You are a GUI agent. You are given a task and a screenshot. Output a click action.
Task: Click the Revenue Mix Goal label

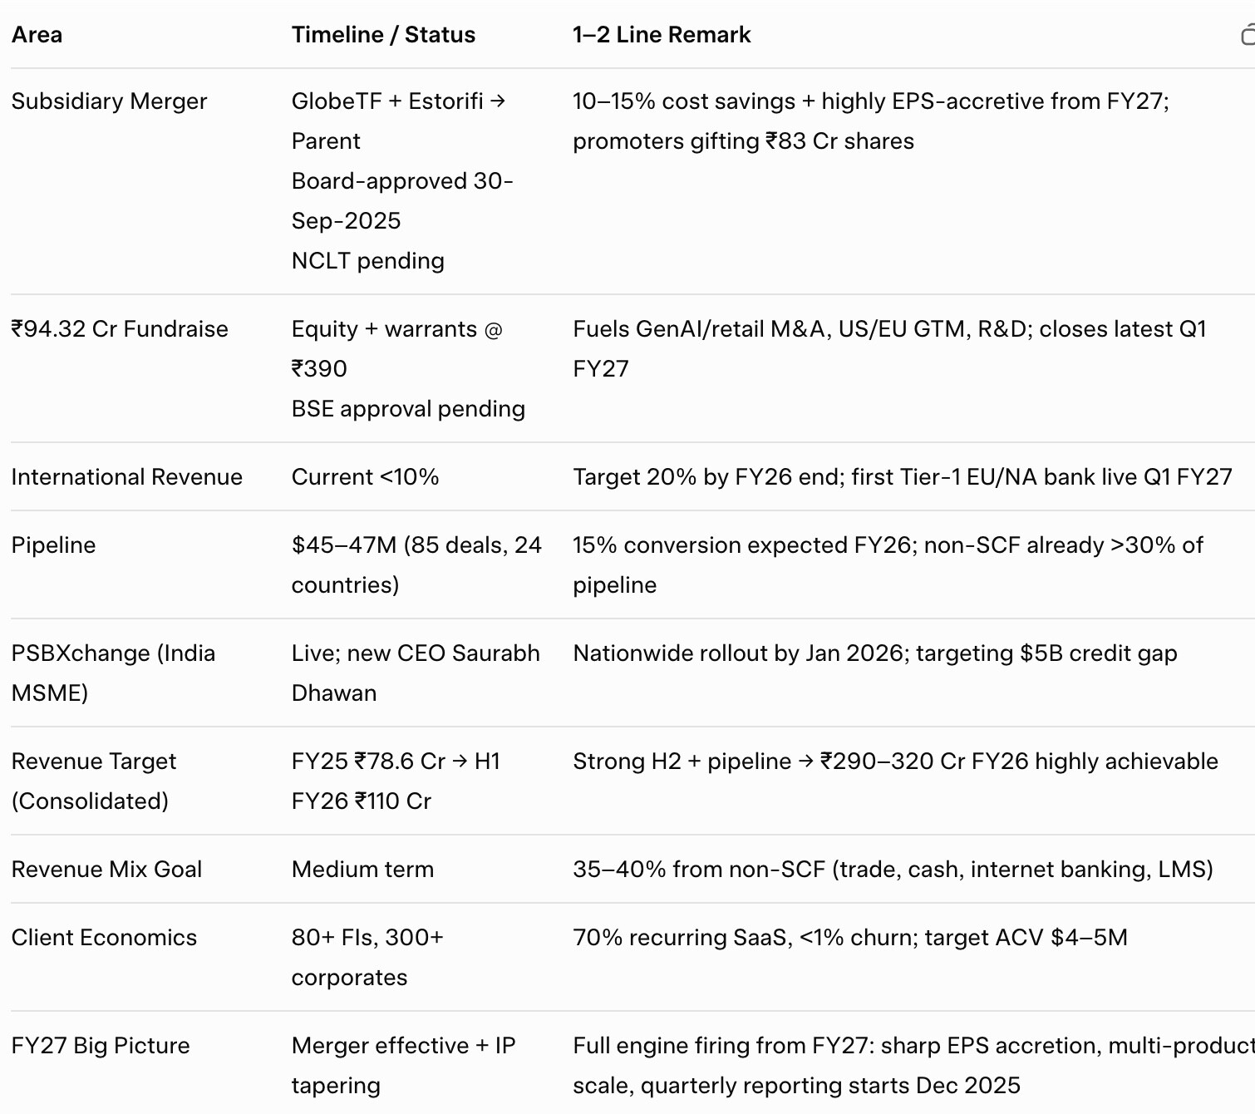pyautogui.click(x=107, y=870)
